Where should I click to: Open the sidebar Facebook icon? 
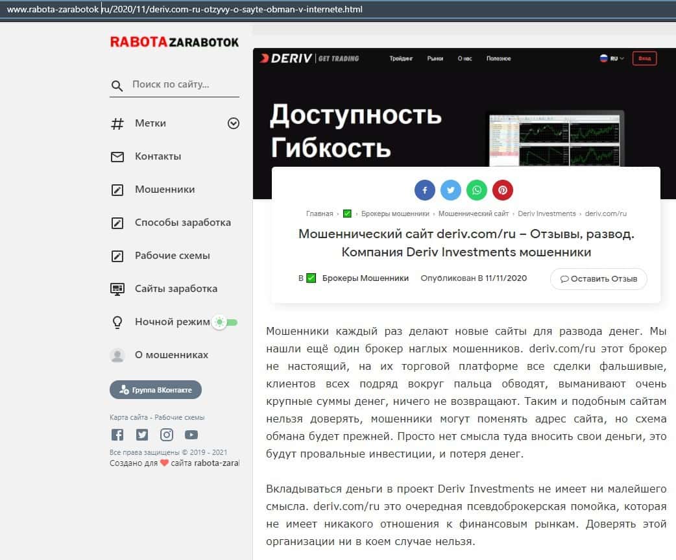click(x=117, y=435)
